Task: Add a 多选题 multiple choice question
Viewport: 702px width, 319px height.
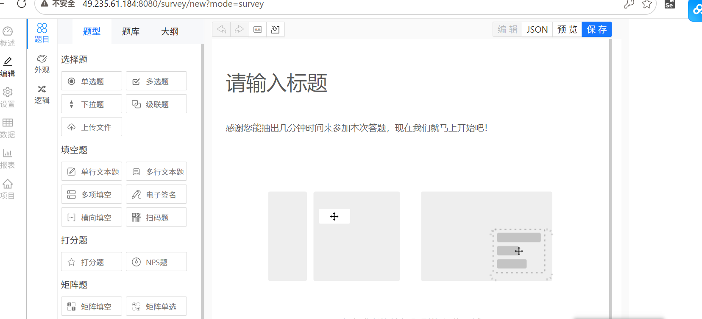Action: click(x=156, y=81)
